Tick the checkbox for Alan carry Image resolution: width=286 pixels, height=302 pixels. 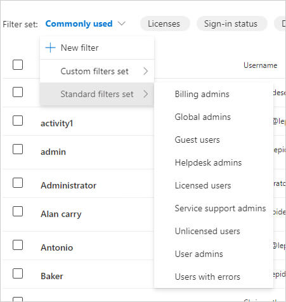click(x=18, y=211)
